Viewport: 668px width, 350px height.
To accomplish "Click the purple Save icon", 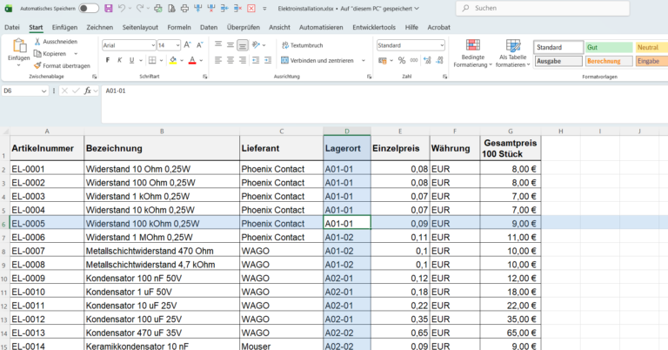I will click(109, 8).
